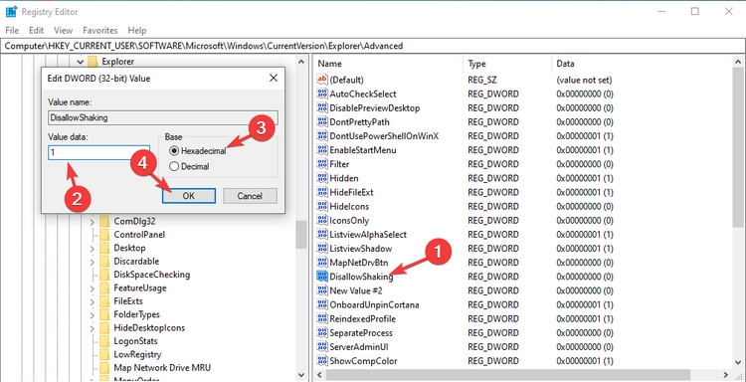Select the ListviewAlphaSelect value icon
The width and height of the screenshot is (746, 382).
click(x=322, y=234)
